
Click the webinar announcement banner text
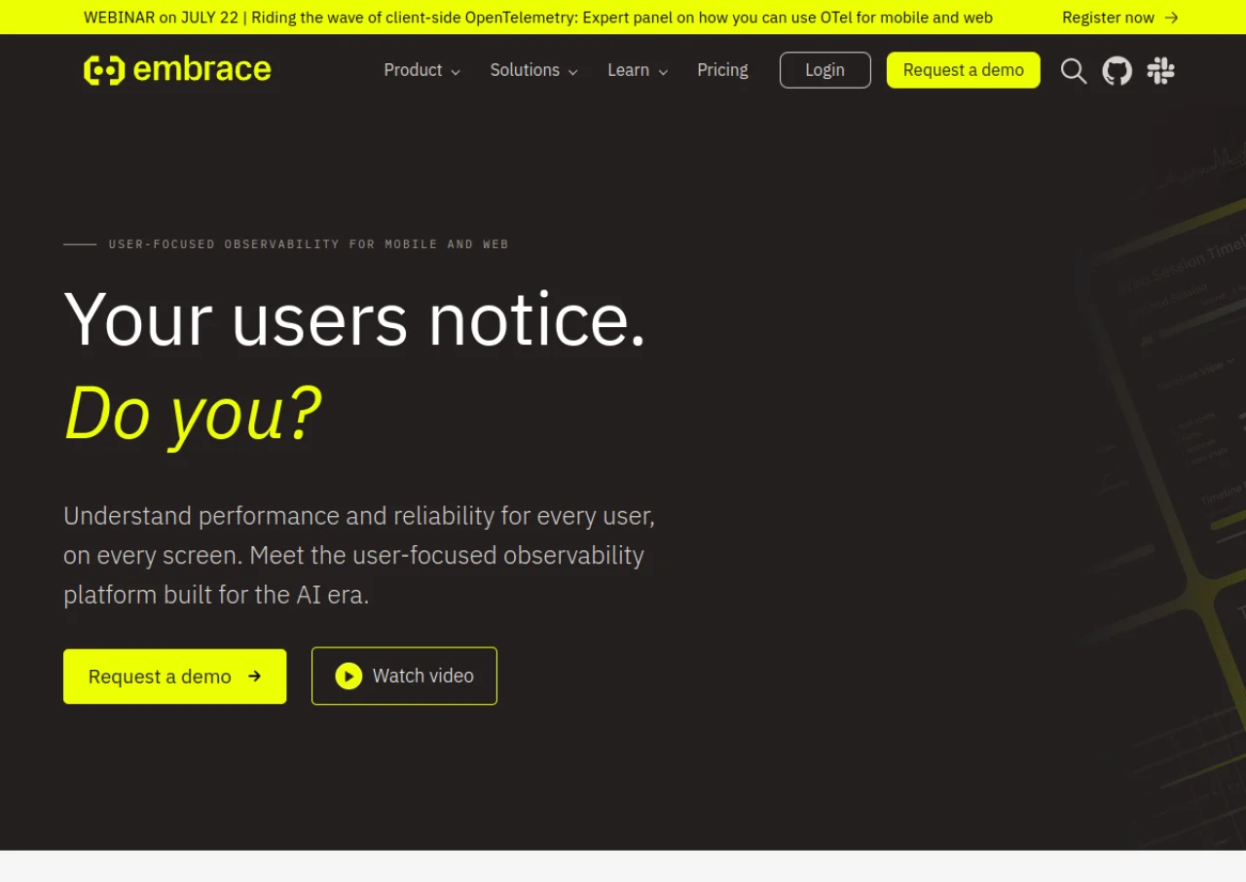click(538, 18)
